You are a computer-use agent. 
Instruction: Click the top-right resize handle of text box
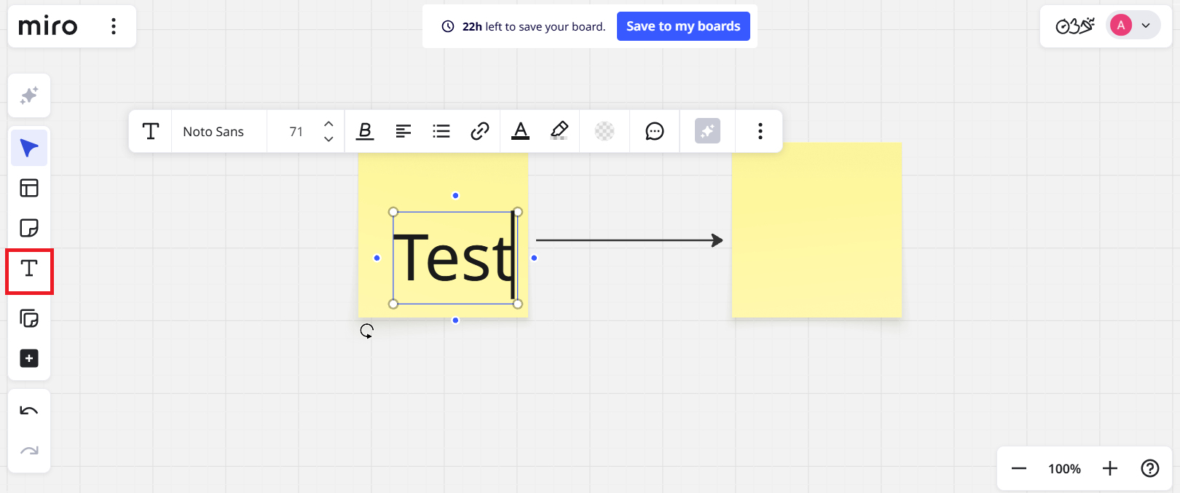(x=518, y=212)
